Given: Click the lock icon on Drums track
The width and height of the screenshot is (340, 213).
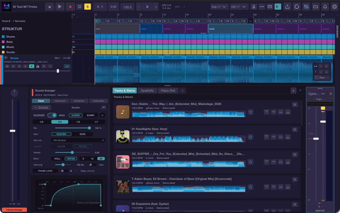Looking at the screenshot, I should click(38, 66).
